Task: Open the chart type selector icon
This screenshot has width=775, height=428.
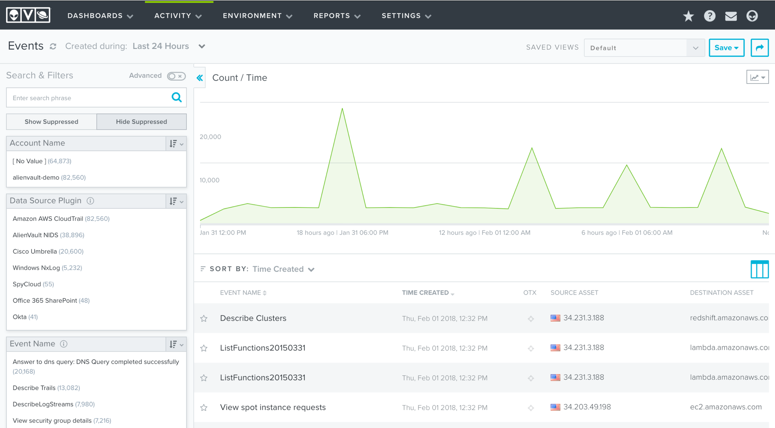Action: (x=757, y=76)
